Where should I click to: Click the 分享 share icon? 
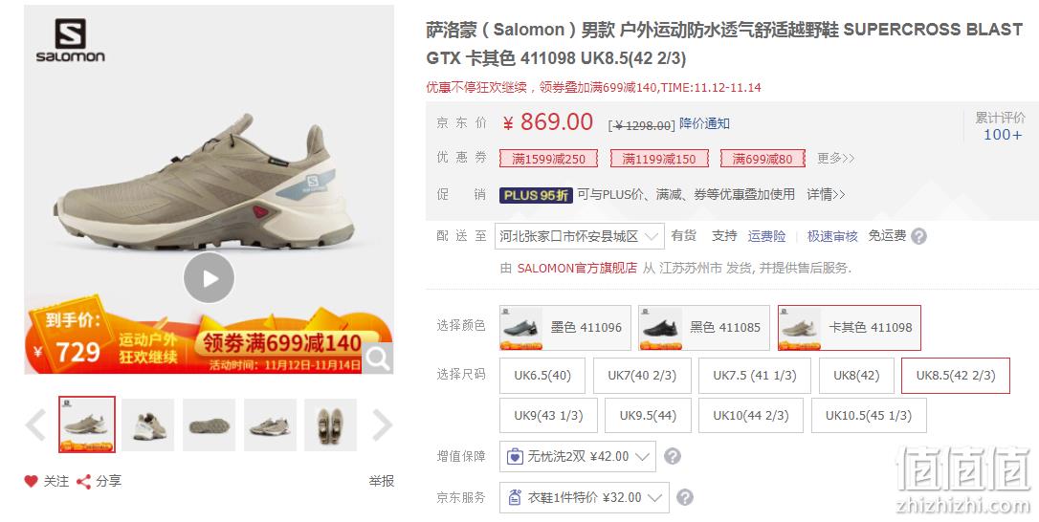coord(83,482)
